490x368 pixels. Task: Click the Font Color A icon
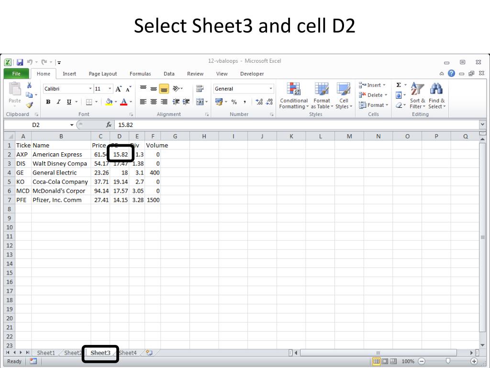[124, 102]
